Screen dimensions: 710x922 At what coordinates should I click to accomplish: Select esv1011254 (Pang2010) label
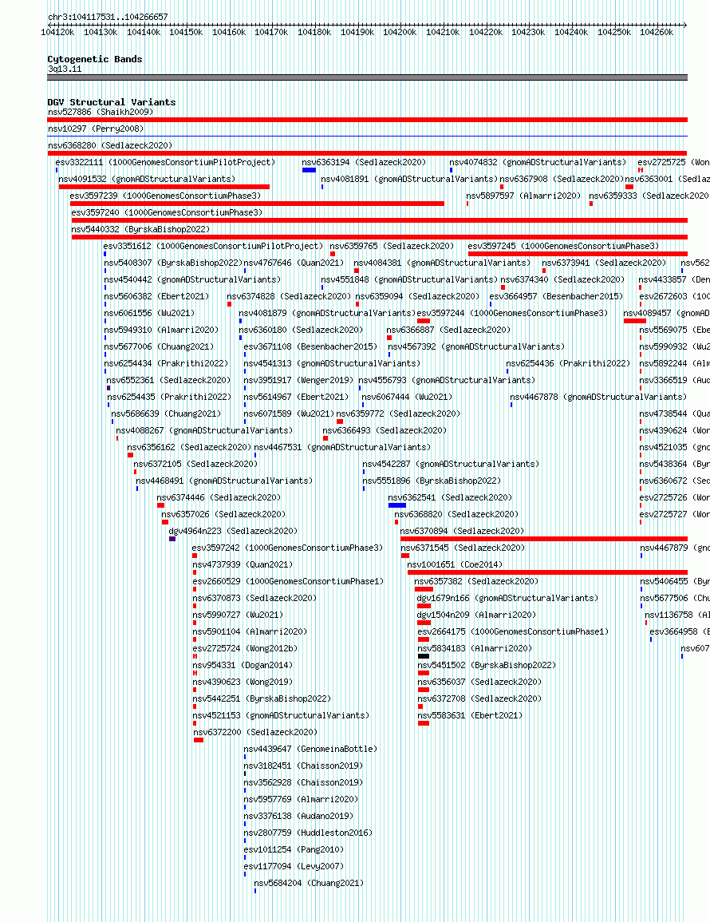[294, 849]
